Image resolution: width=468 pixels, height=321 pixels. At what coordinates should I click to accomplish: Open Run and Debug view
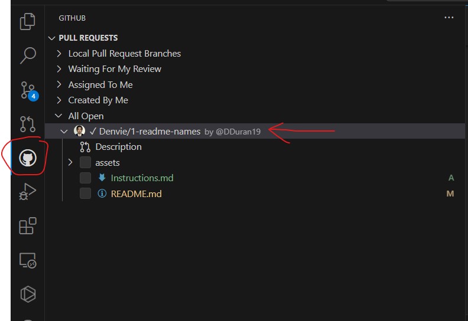(28, 192)
